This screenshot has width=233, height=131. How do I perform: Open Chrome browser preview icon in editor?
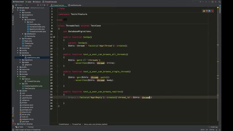(x=204, y=11)
